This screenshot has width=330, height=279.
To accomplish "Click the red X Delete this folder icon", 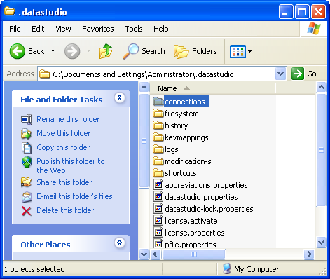I will (27, 210).
